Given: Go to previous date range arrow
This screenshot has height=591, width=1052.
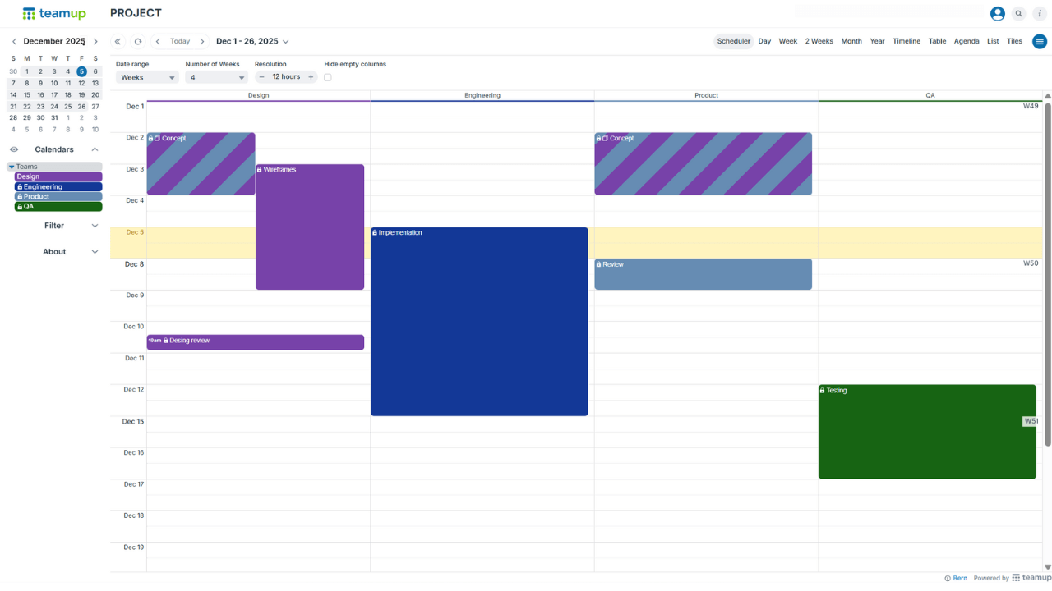Looking at the screenshot, I should pyautogui.click(x=158, y=42).
